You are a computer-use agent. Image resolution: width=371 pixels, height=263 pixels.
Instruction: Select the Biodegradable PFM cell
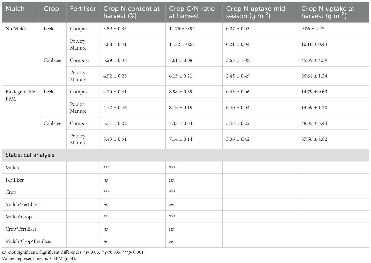20,95
